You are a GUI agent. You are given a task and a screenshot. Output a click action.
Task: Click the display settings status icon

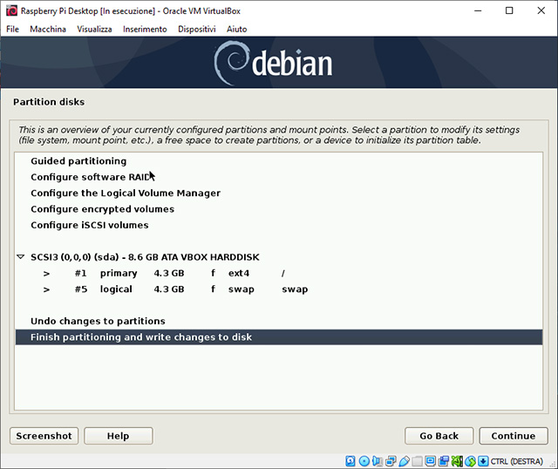pyautogui.click(x=431, y=460)
